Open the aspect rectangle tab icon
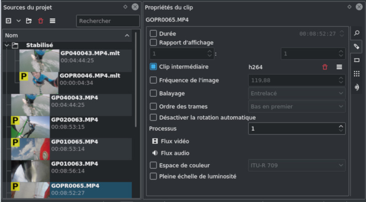Screen dimensions: 366x202 (x=357, y=60)
